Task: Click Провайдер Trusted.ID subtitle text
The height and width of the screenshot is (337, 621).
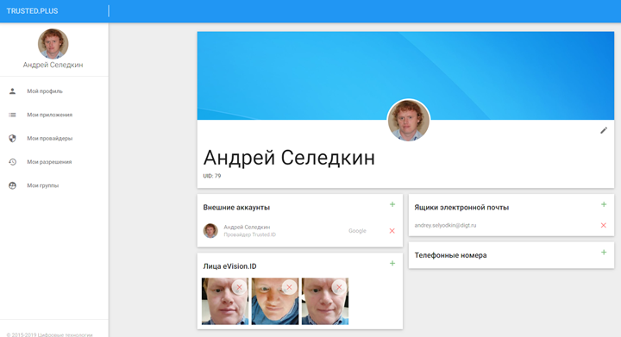Action: coord(249,234)
